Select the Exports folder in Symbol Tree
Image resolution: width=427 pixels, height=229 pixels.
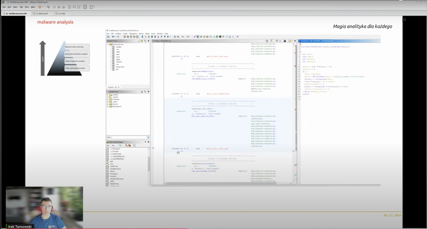[x=115, y=97]
